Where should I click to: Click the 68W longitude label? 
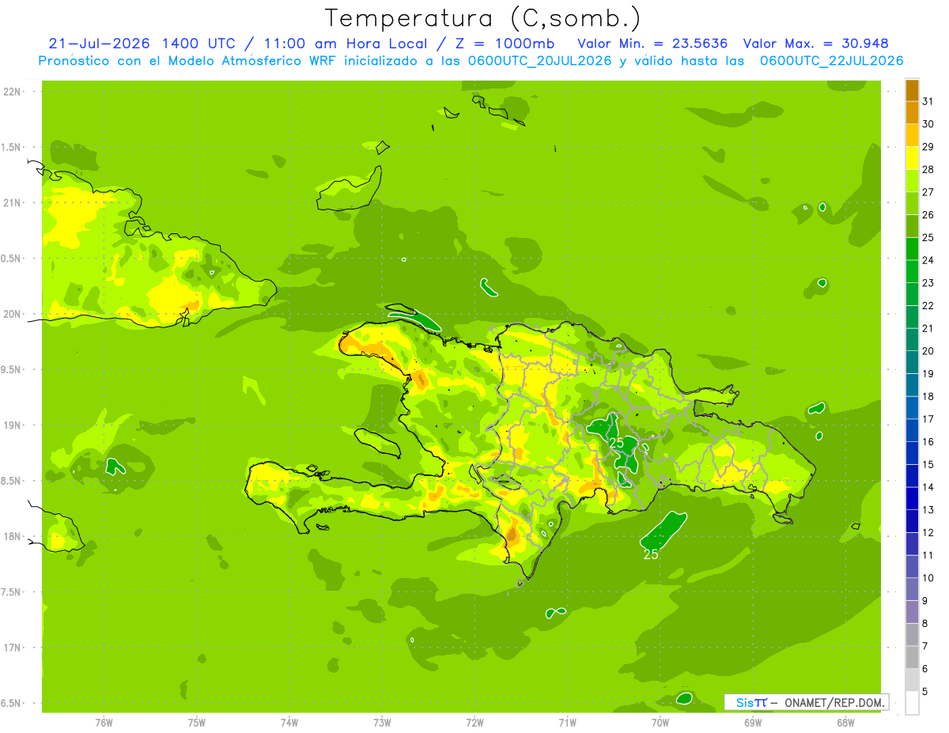(x=845, y=722)
